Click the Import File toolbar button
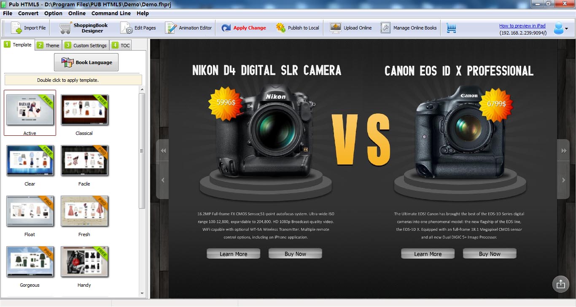The height and width of the screenshot is (307, 576). 28,28
